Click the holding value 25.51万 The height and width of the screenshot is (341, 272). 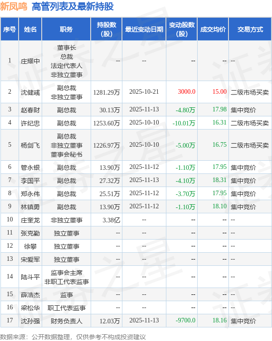(110, 193)
